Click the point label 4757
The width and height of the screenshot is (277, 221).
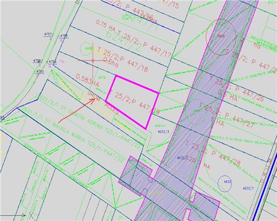click(48, 34)
